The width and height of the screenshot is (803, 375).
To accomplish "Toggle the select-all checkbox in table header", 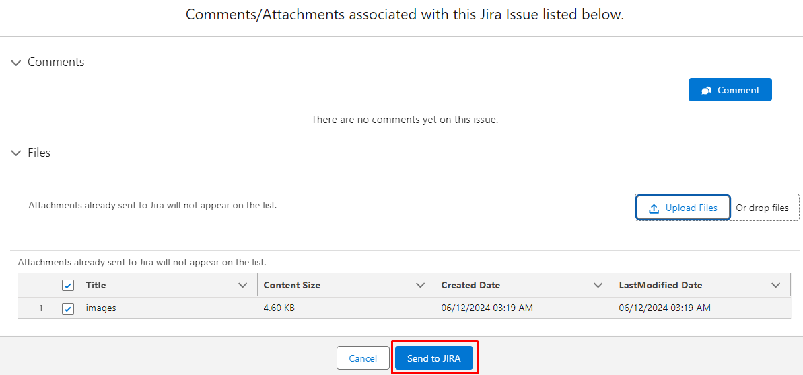I will [x=67, y=285].
